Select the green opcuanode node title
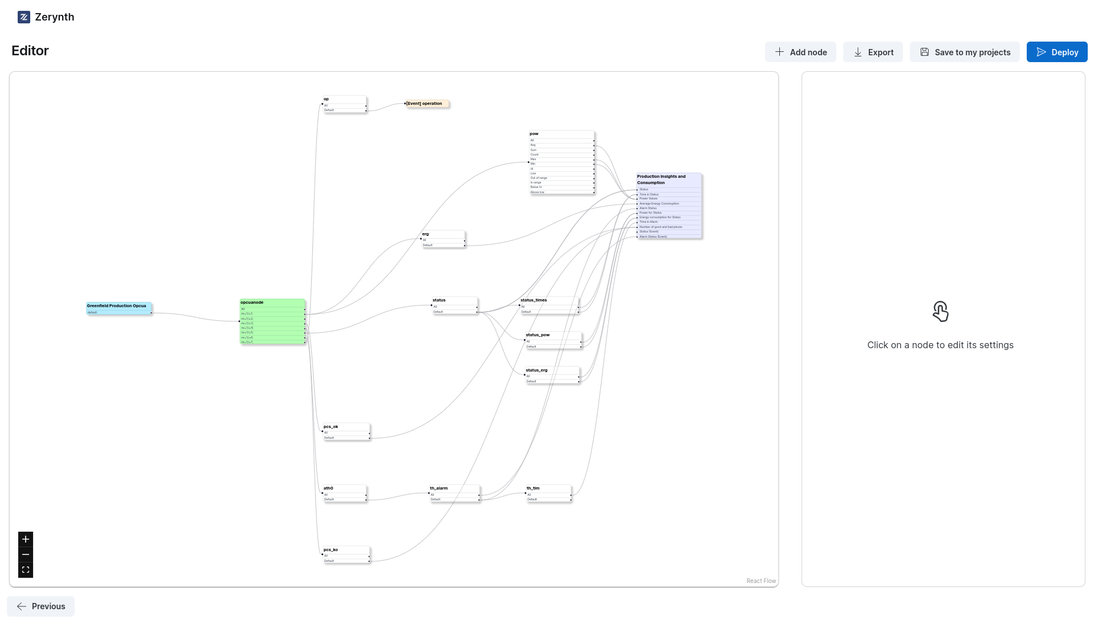 point(252,303)
